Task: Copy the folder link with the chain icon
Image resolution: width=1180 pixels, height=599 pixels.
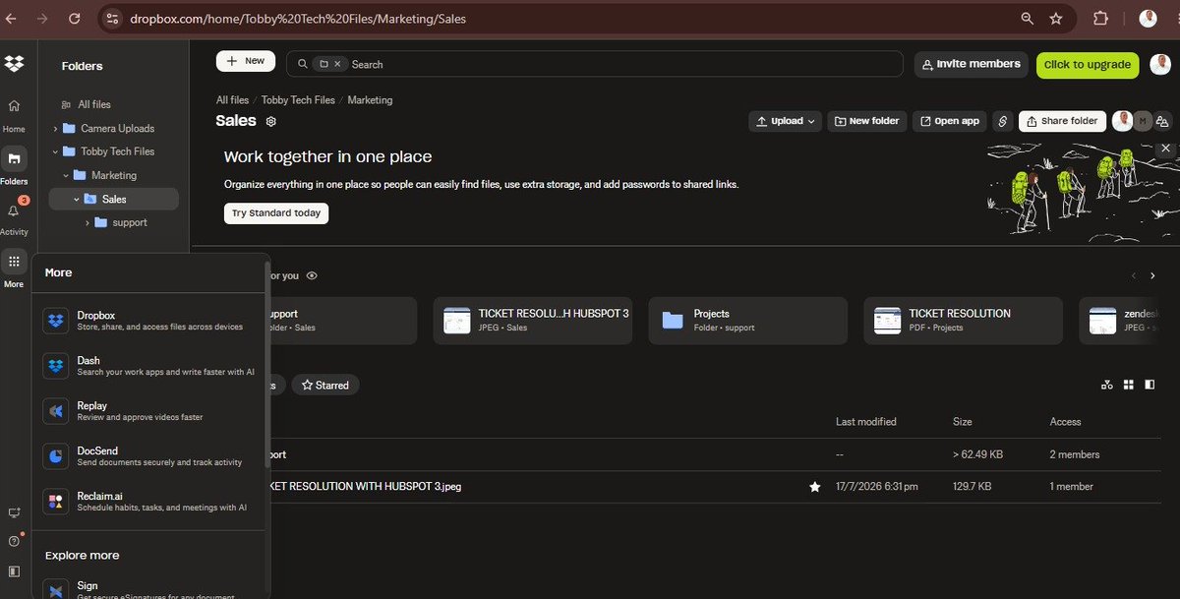Action: tap(1002, 121)
